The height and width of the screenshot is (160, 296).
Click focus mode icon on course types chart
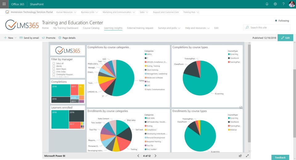[x=241, y=107]
